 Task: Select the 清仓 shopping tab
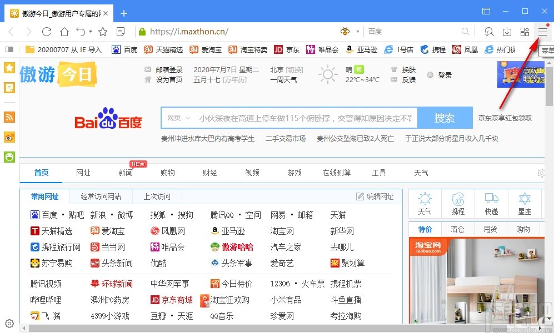pos(457,229)
